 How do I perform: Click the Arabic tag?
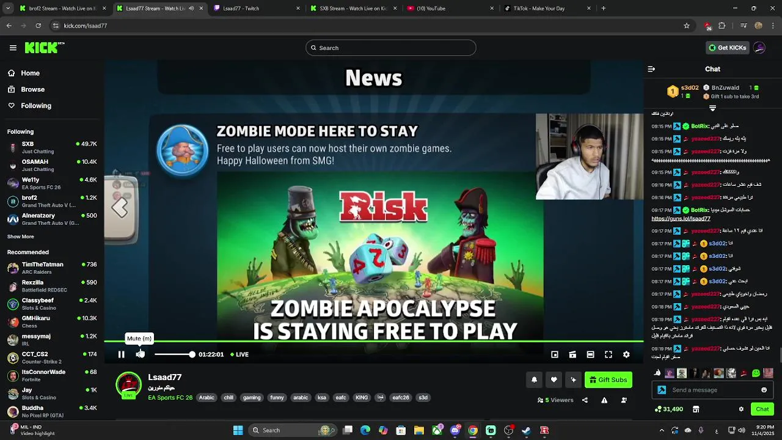tap(206, 398)
